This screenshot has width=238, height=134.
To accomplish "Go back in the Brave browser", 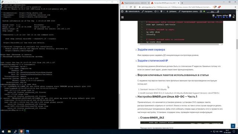I will click(123, 7).
